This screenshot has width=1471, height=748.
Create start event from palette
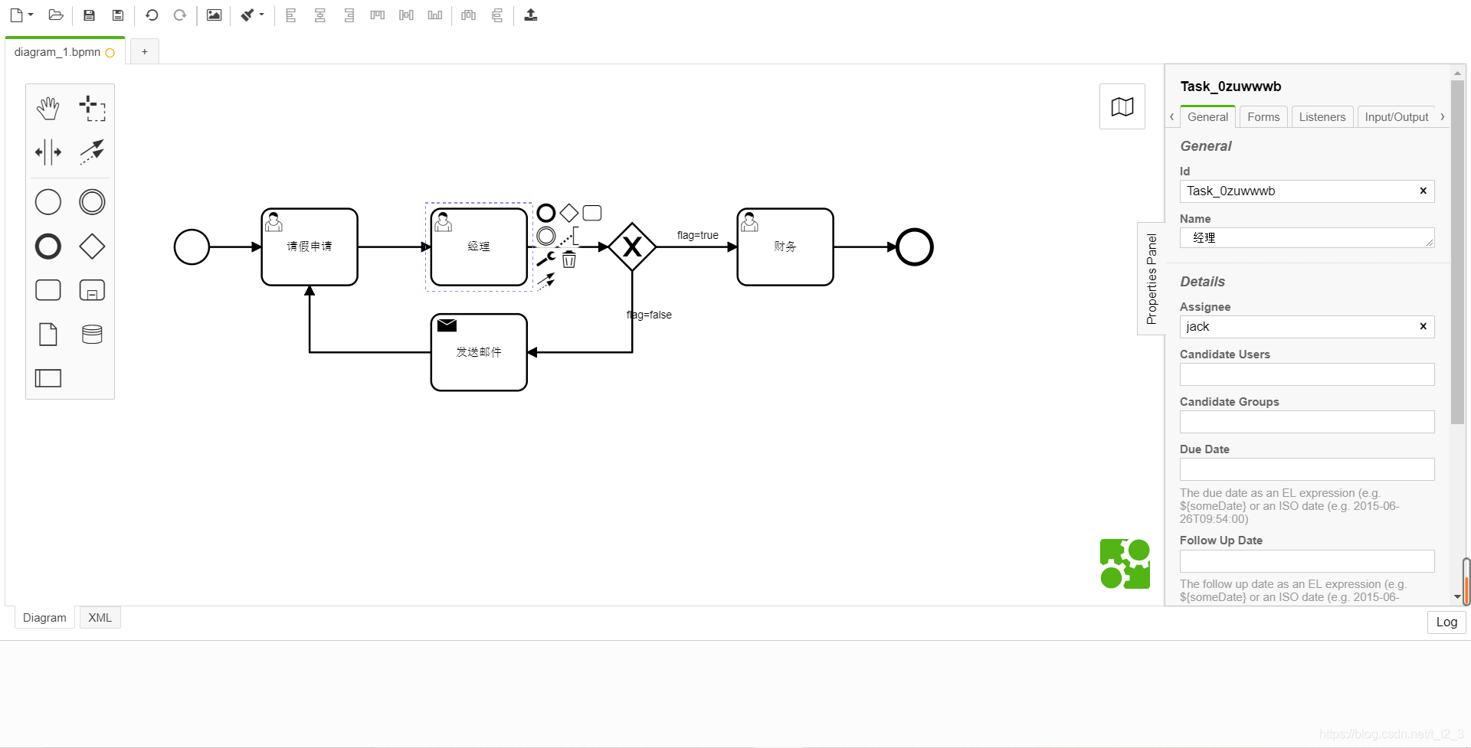click(48, 202)
